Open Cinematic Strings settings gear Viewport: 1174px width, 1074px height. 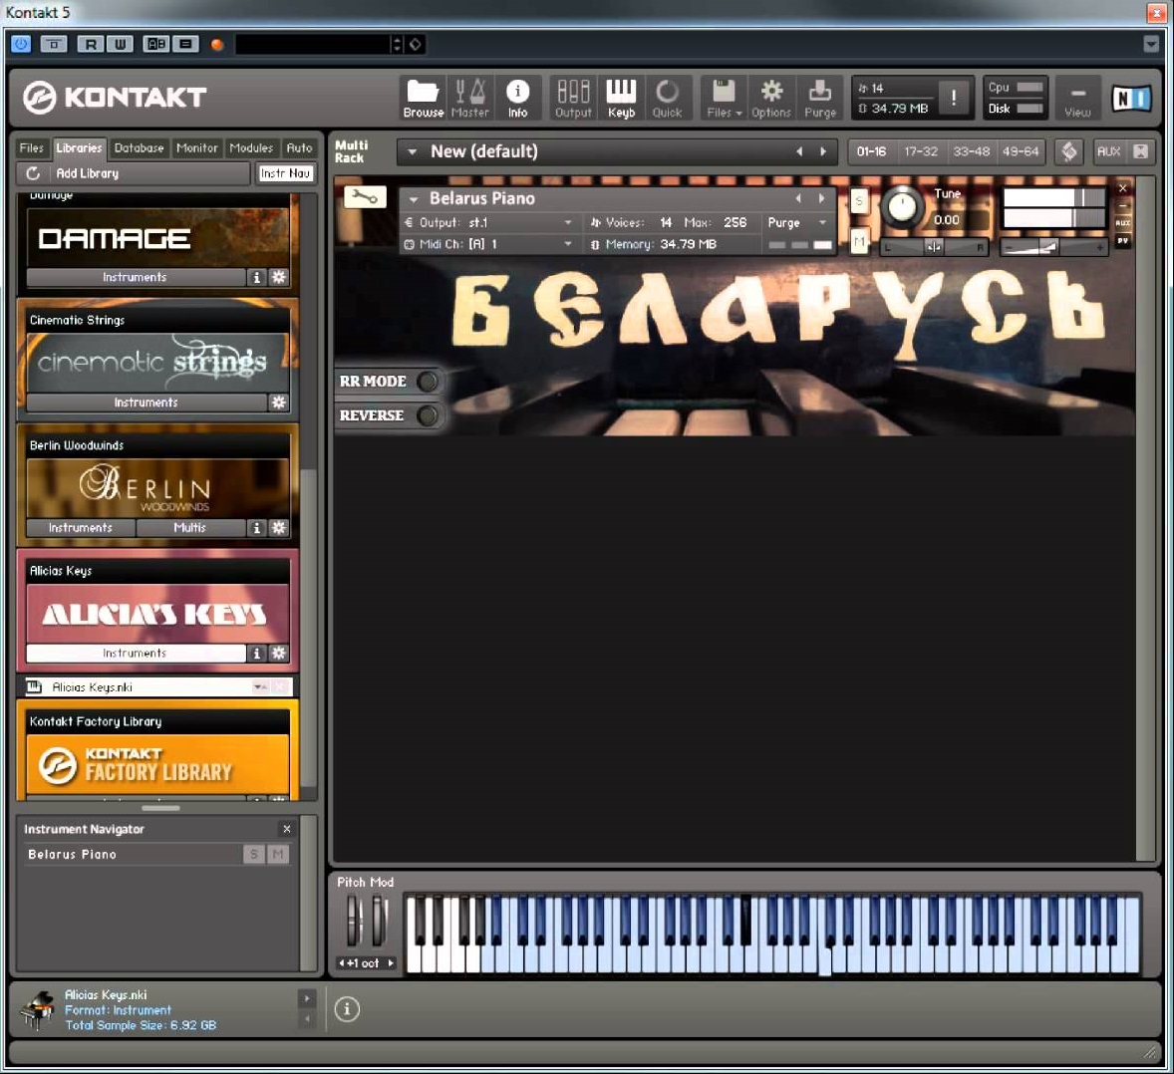[x=278, y=402]
